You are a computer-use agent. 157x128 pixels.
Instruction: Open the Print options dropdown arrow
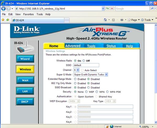(x=126, y=20)
